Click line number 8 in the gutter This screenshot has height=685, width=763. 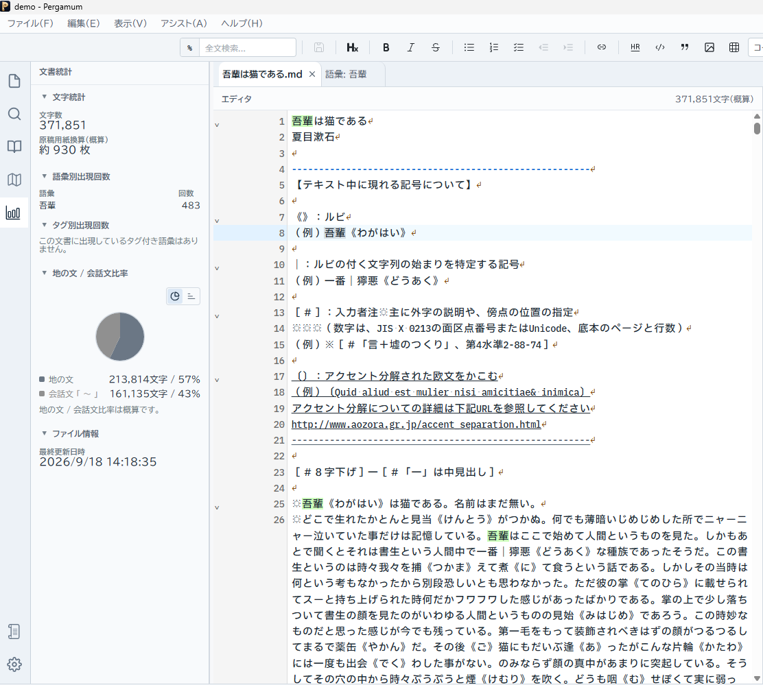[x=281, y=233]
